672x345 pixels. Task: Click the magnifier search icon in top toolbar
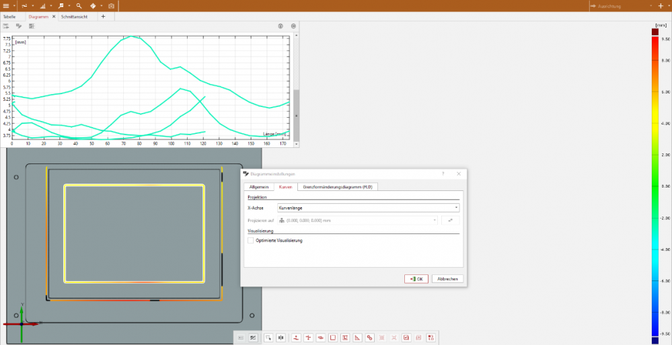tap(79, 5)
